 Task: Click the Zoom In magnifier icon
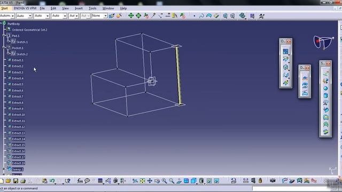(164, 181)
